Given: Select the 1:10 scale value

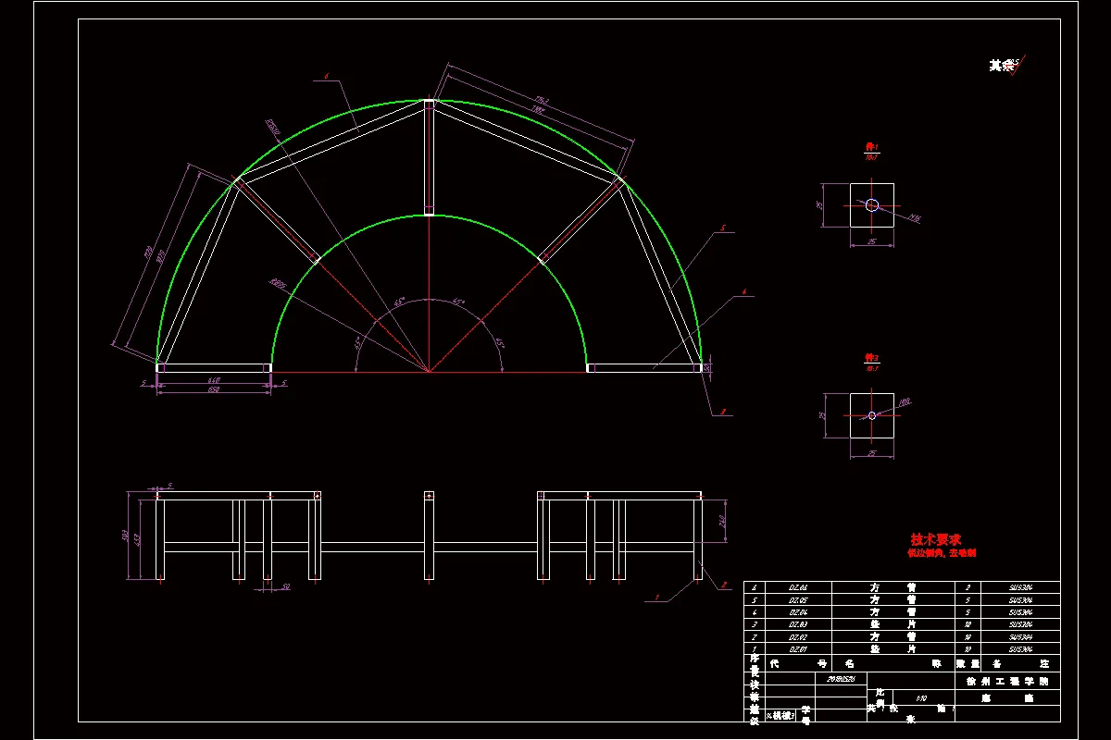Looking at the screenshot, I should 920,698.
